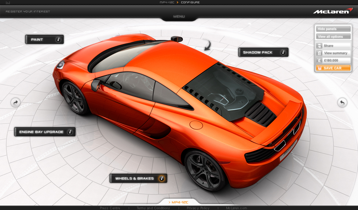Open the Shadow Pack info icon

tap(283, 52)
